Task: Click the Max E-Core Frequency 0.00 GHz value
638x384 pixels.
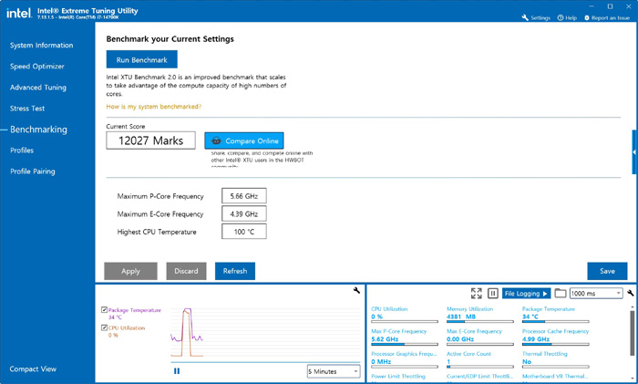Action: click(460, 338)
